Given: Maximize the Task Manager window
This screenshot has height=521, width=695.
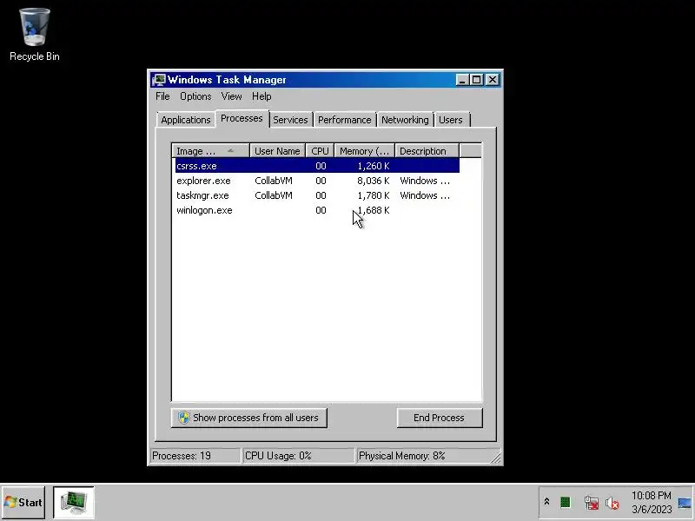Looking at the screenshot, I should [x=476, y=80].
